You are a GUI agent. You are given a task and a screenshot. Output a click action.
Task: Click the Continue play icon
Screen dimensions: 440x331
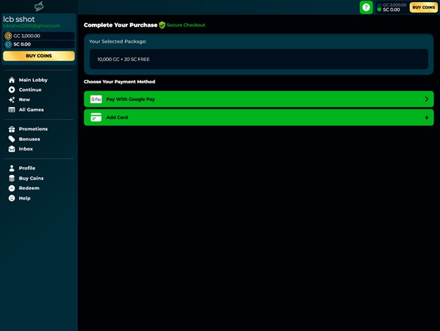tap(12, 90)
